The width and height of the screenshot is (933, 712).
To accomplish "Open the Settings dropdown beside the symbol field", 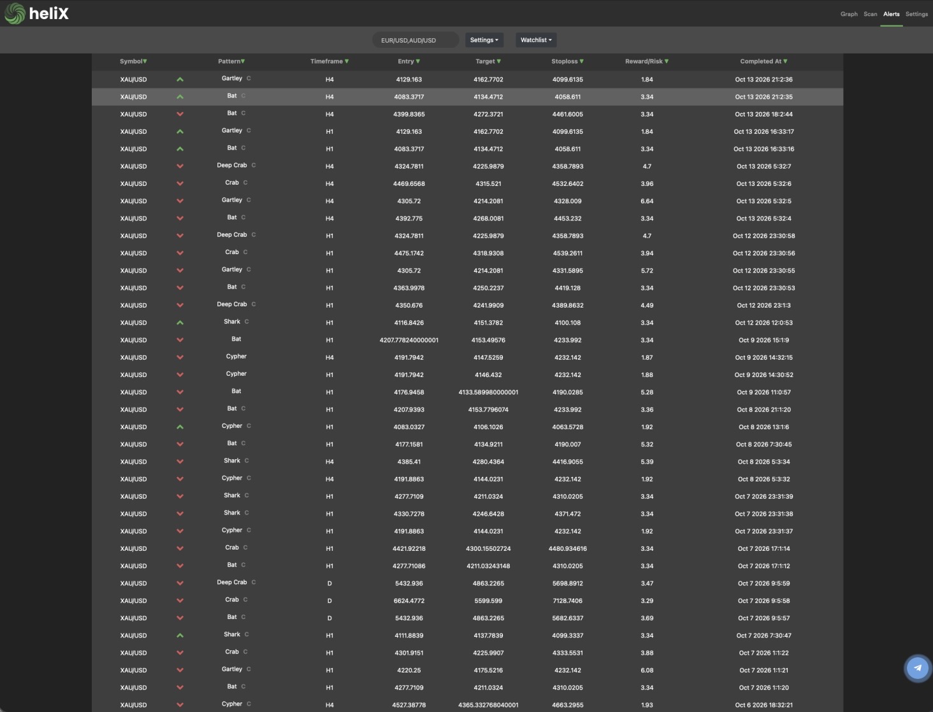I will [484, 40].
